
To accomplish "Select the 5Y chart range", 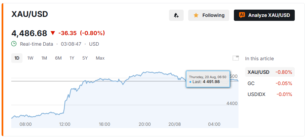I will coord(85,58).
